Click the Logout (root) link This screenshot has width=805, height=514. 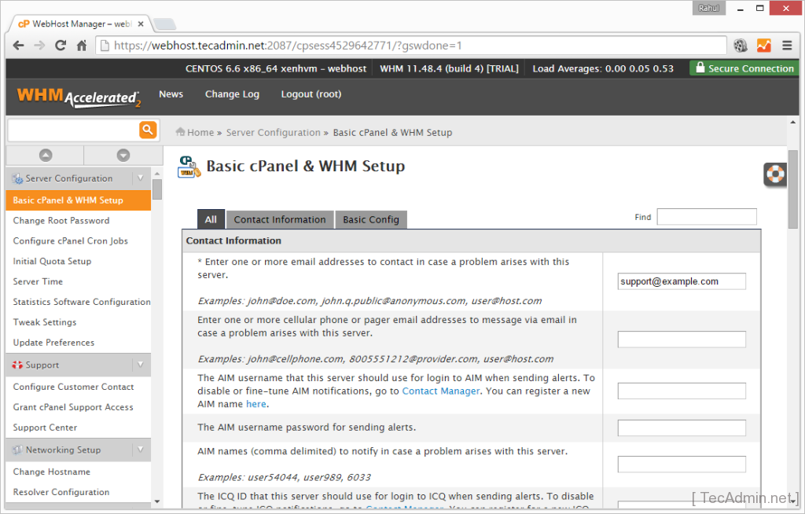(x=311, y=94)
